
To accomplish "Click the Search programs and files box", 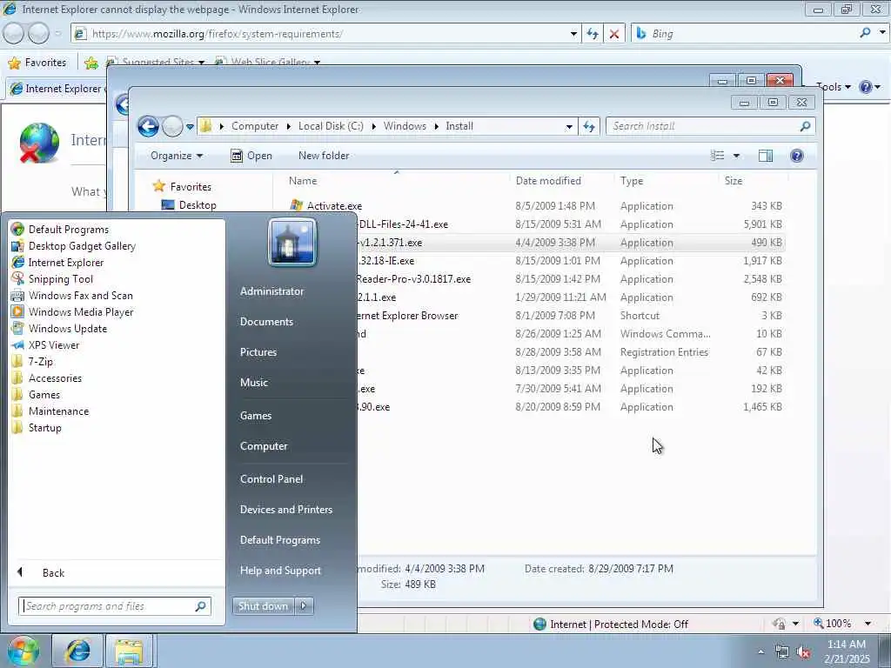I will 114,606.
